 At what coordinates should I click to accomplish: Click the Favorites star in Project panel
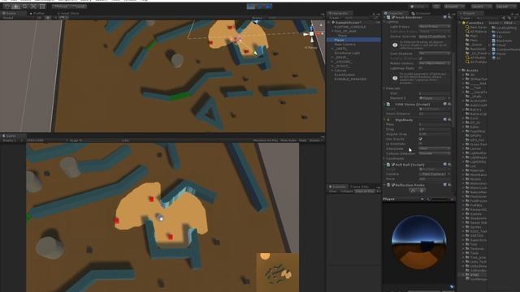464,23
